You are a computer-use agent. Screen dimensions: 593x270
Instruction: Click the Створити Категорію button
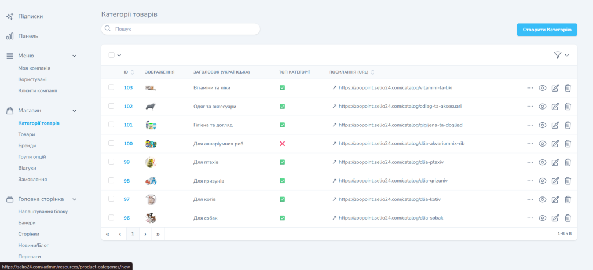point(546,30)
